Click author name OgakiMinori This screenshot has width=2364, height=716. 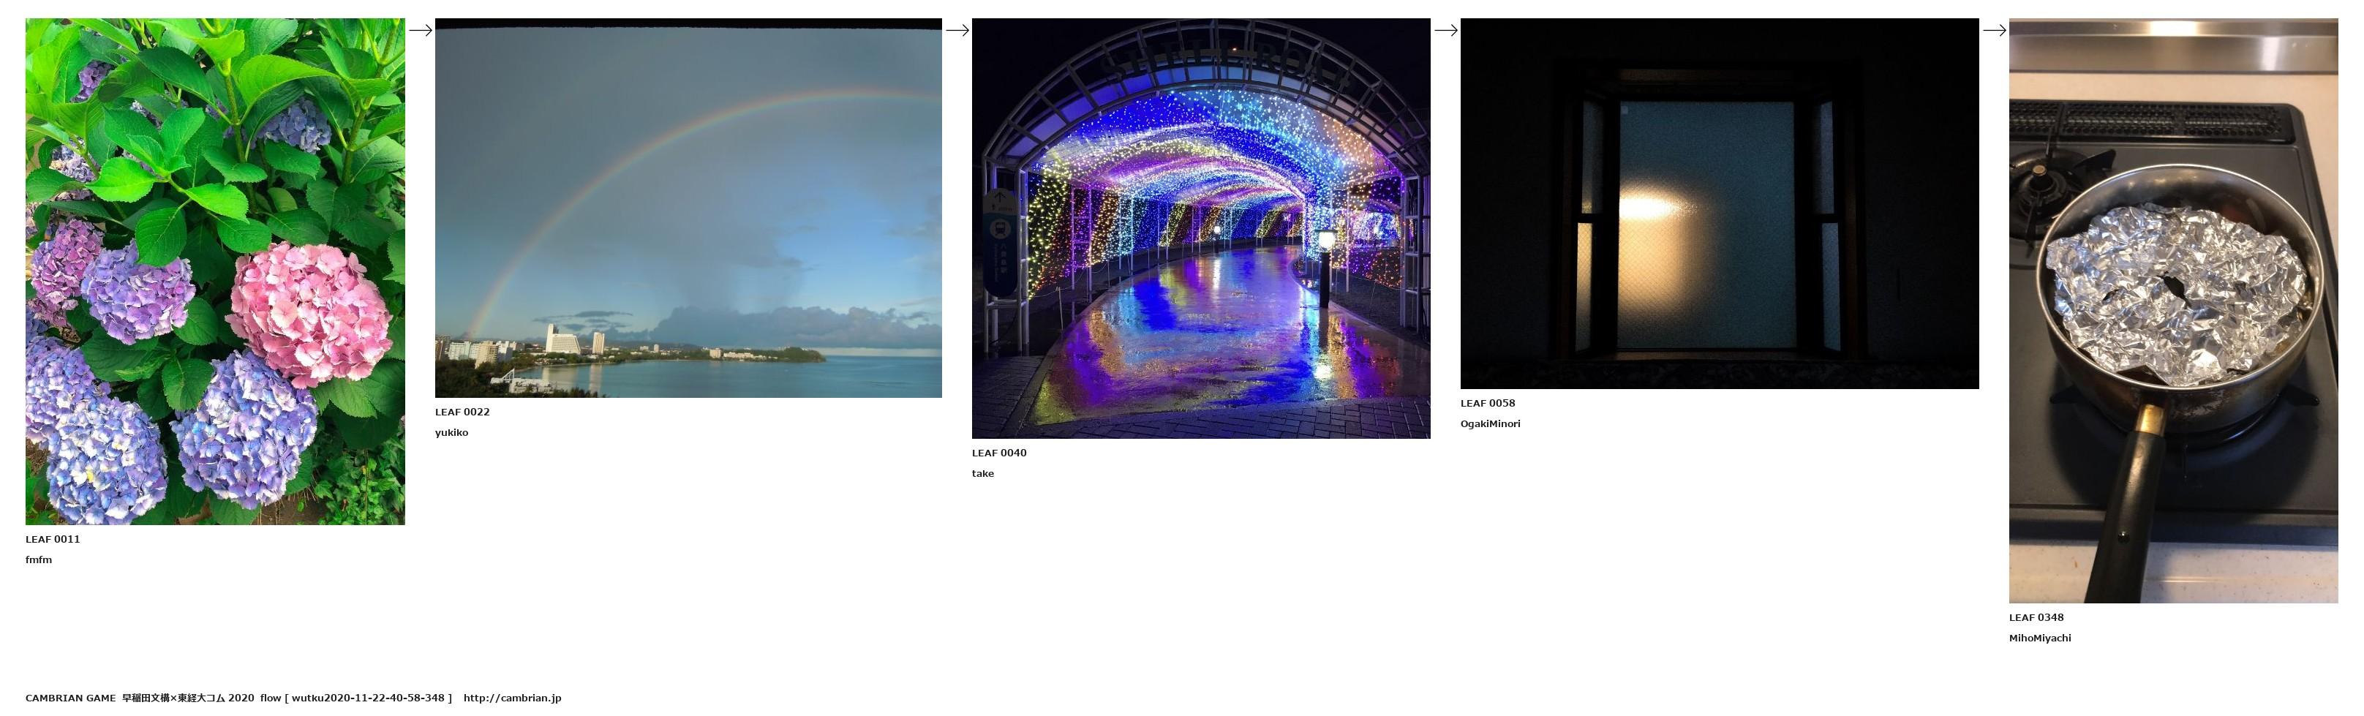coord(1489,424)
